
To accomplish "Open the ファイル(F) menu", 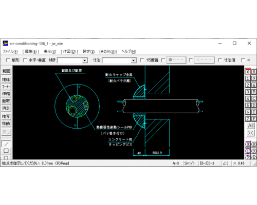I will (x=10, y=51).
